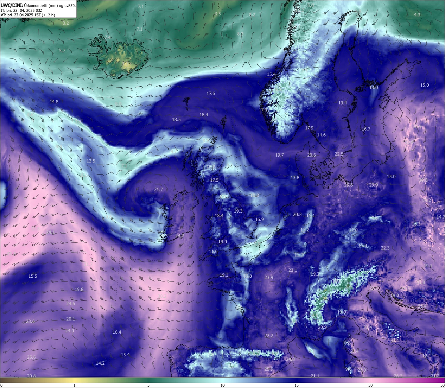Click the color scale label 0
This screenshot has height=388, width=445.
1,385
